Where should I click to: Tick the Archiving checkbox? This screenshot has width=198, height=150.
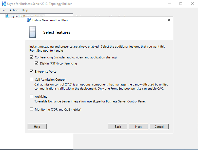coord(31,96)
